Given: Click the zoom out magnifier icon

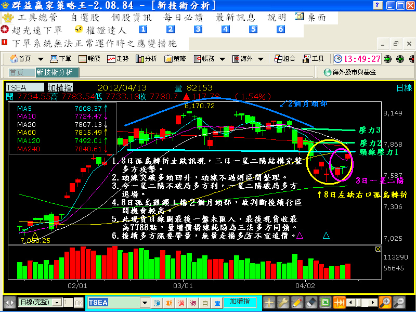Looking at the screenshot, I should point(399,303).
